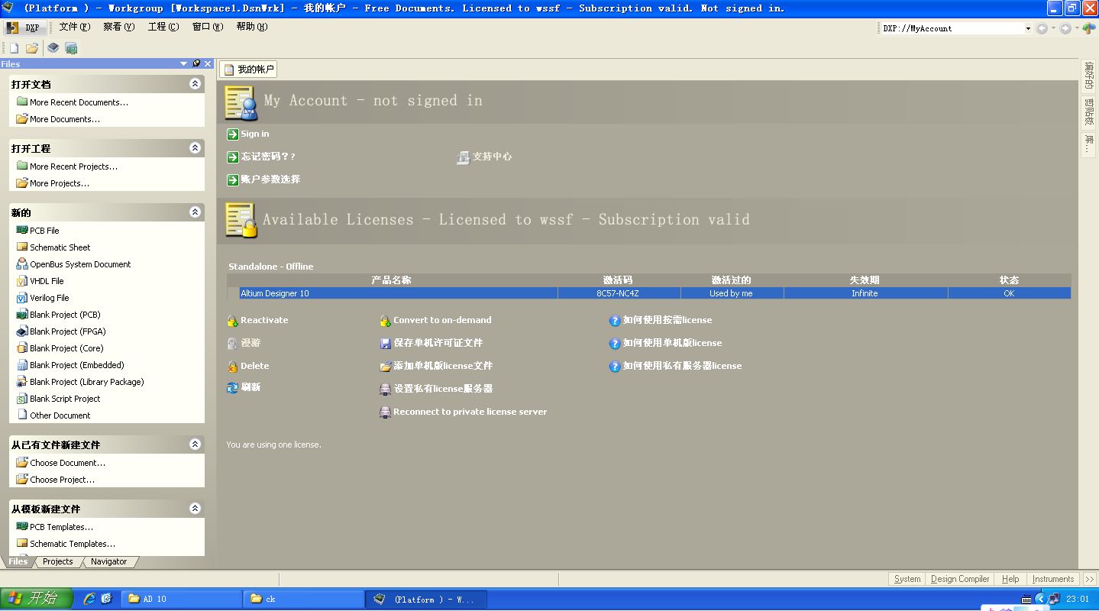The image size is (1099, 611).
Task: Open More Recent Documents link
Action: [x=79, y=102]
